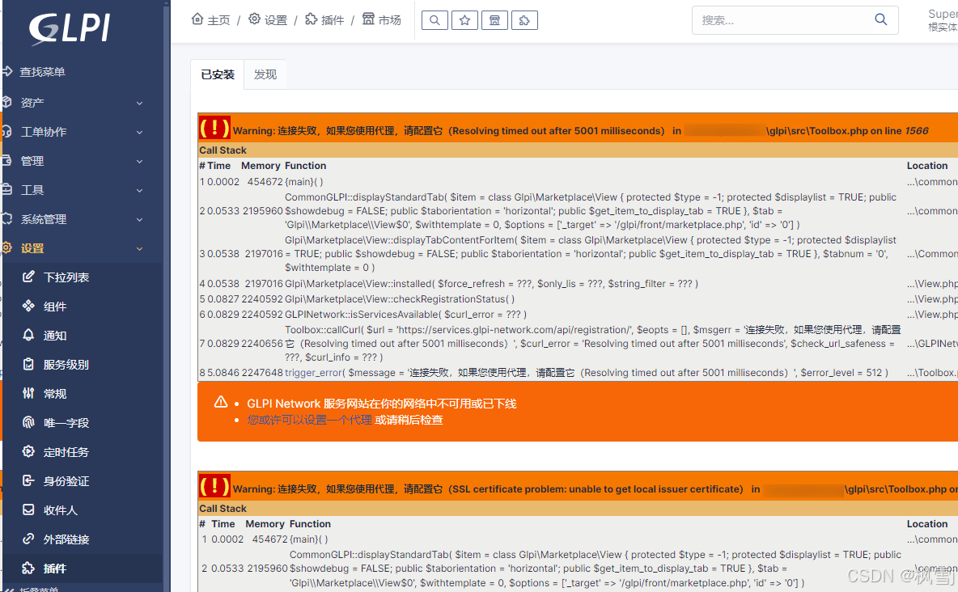Click the puzzle plugins toolbar button
The height and width of the screenshot is (592, 958).
pos(524,20)
